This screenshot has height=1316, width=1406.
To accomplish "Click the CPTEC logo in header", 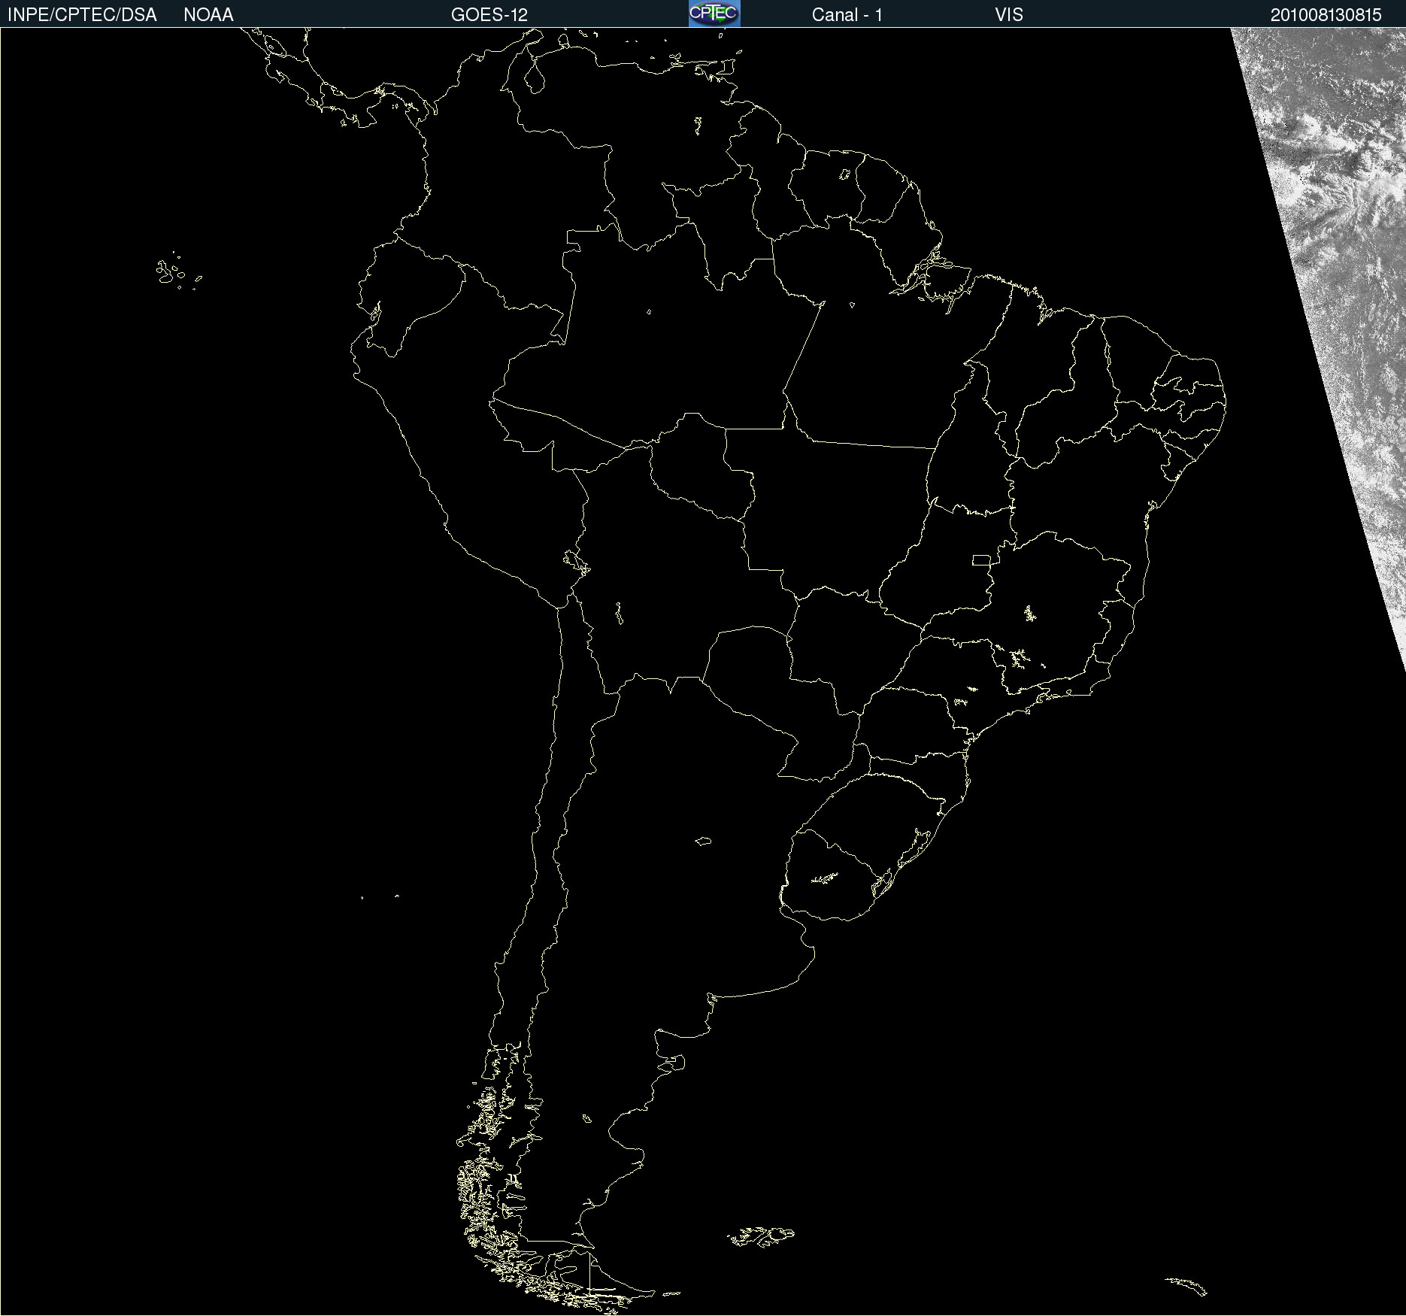I will pyautogui.click(x=714, y=14).
